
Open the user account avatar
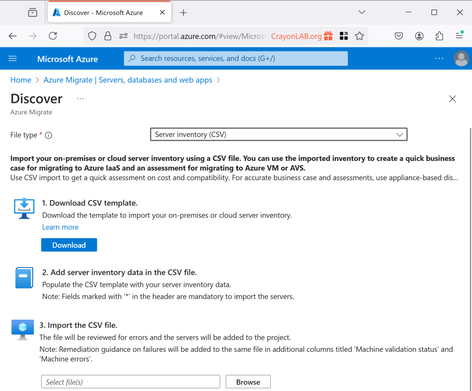[461, 59]
